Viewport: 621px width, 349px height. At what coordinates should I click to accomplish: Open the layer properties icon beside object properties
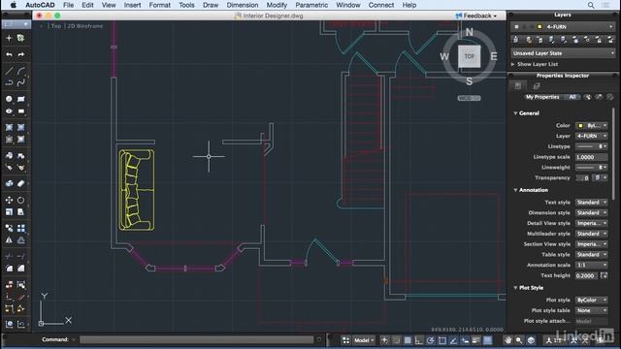[x=537, y=86]
